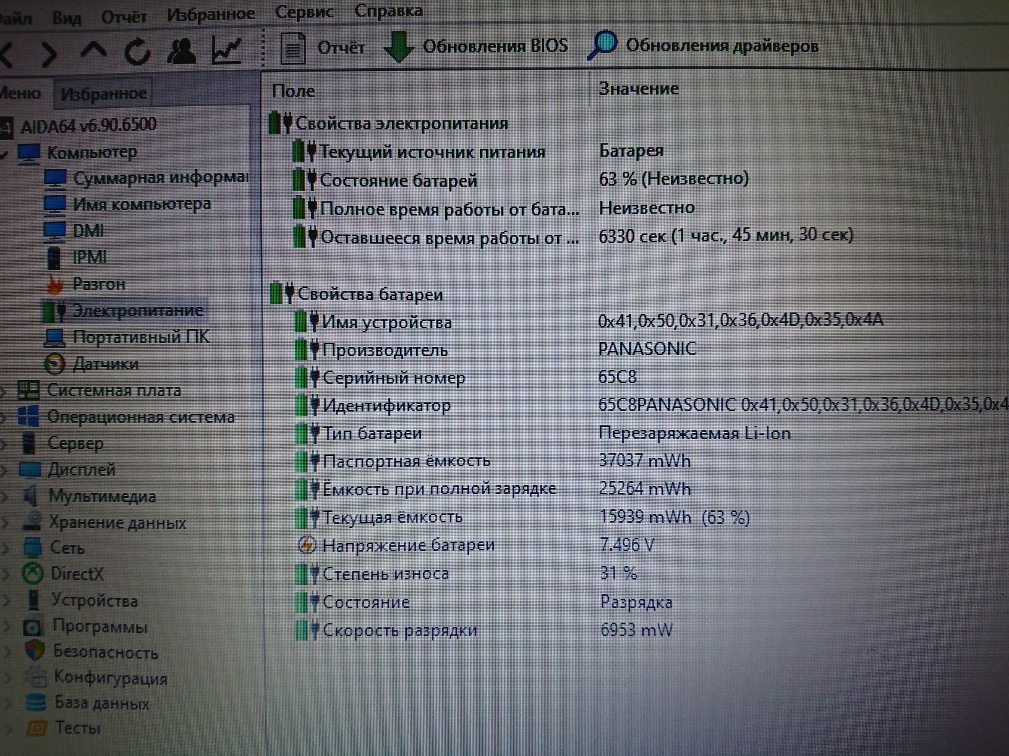Image resolution: width=1009 pixels, height=756 pixels.
Task: Select the Состояние батарей row
Action: click(x=637, y=180)
